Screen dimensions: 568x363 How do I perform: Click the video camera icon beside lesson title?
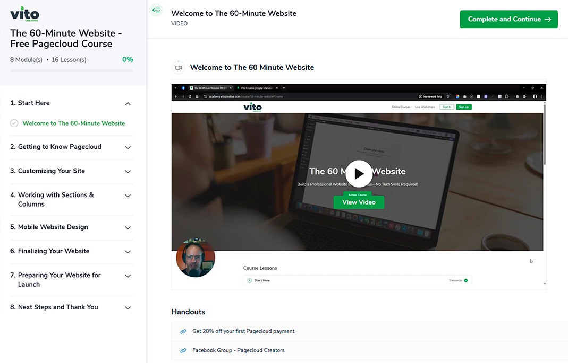(x=179, y=68)
